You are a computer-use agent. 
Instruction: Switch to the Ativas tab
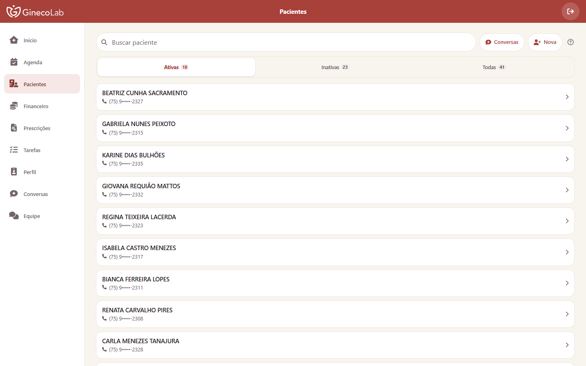(x=176, y=67)
